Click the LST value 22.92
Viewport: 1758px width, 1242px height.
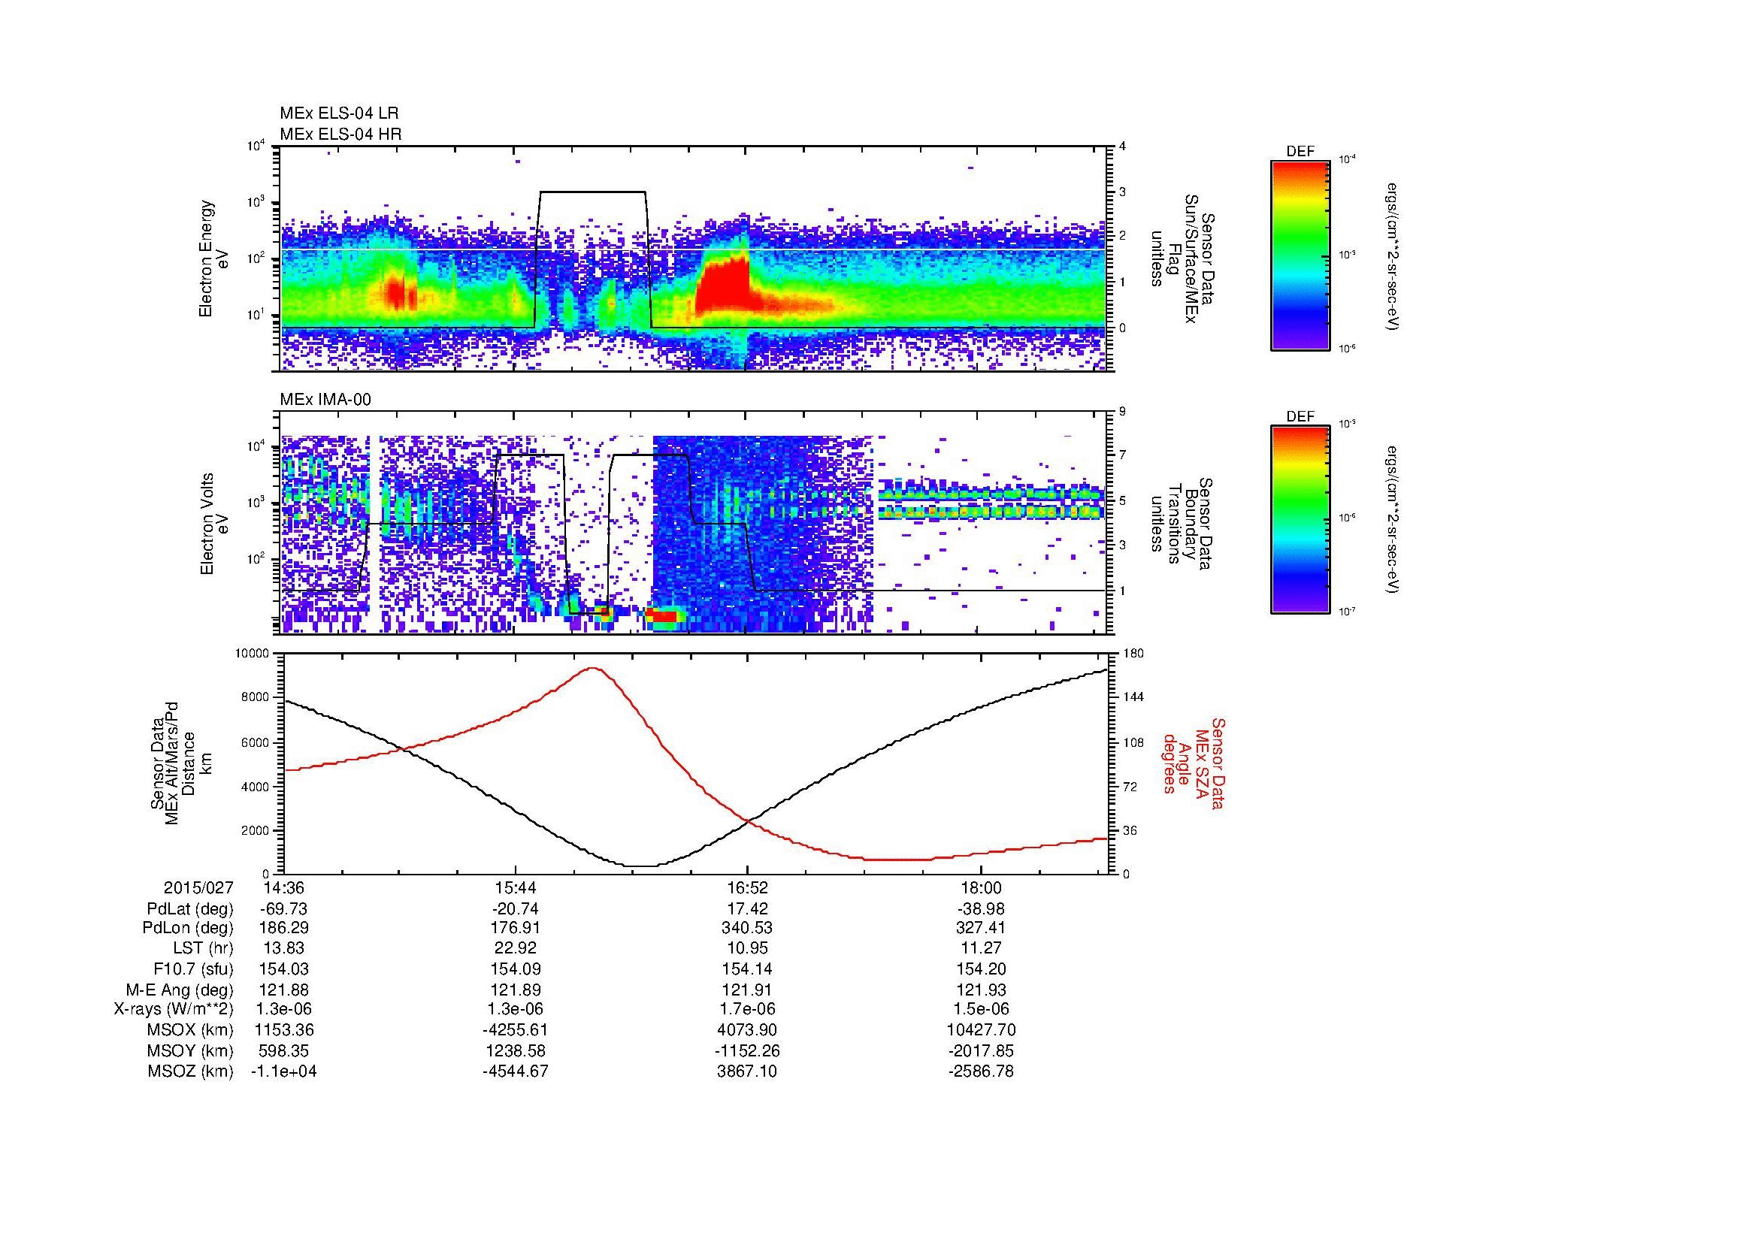[x=516, y=949]
